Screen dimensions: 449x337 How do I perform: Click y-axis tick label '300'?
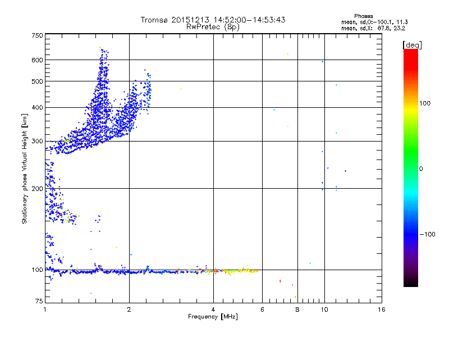37,142
